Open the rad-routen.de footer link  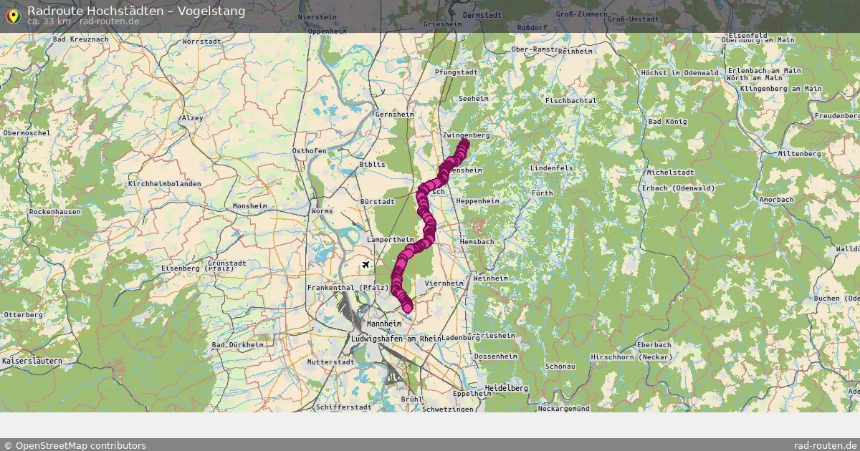[826, 445]
